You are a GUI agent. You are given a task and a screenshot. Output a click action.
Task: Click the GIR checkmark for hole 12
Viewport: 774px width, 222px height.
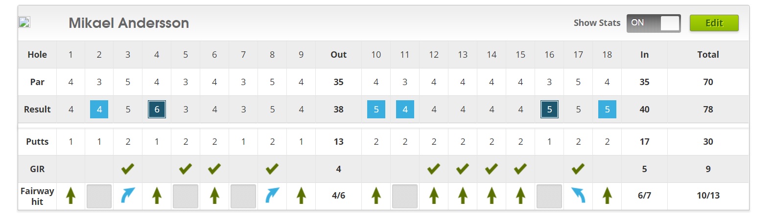[434, 169]
